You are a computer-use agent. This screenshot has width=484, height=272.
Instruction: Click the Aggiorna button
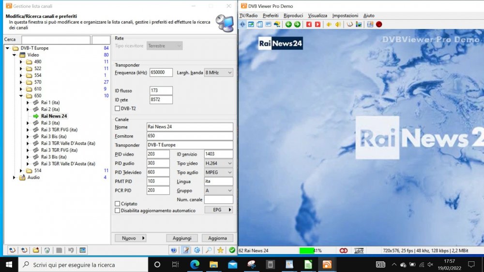point(217,238)
